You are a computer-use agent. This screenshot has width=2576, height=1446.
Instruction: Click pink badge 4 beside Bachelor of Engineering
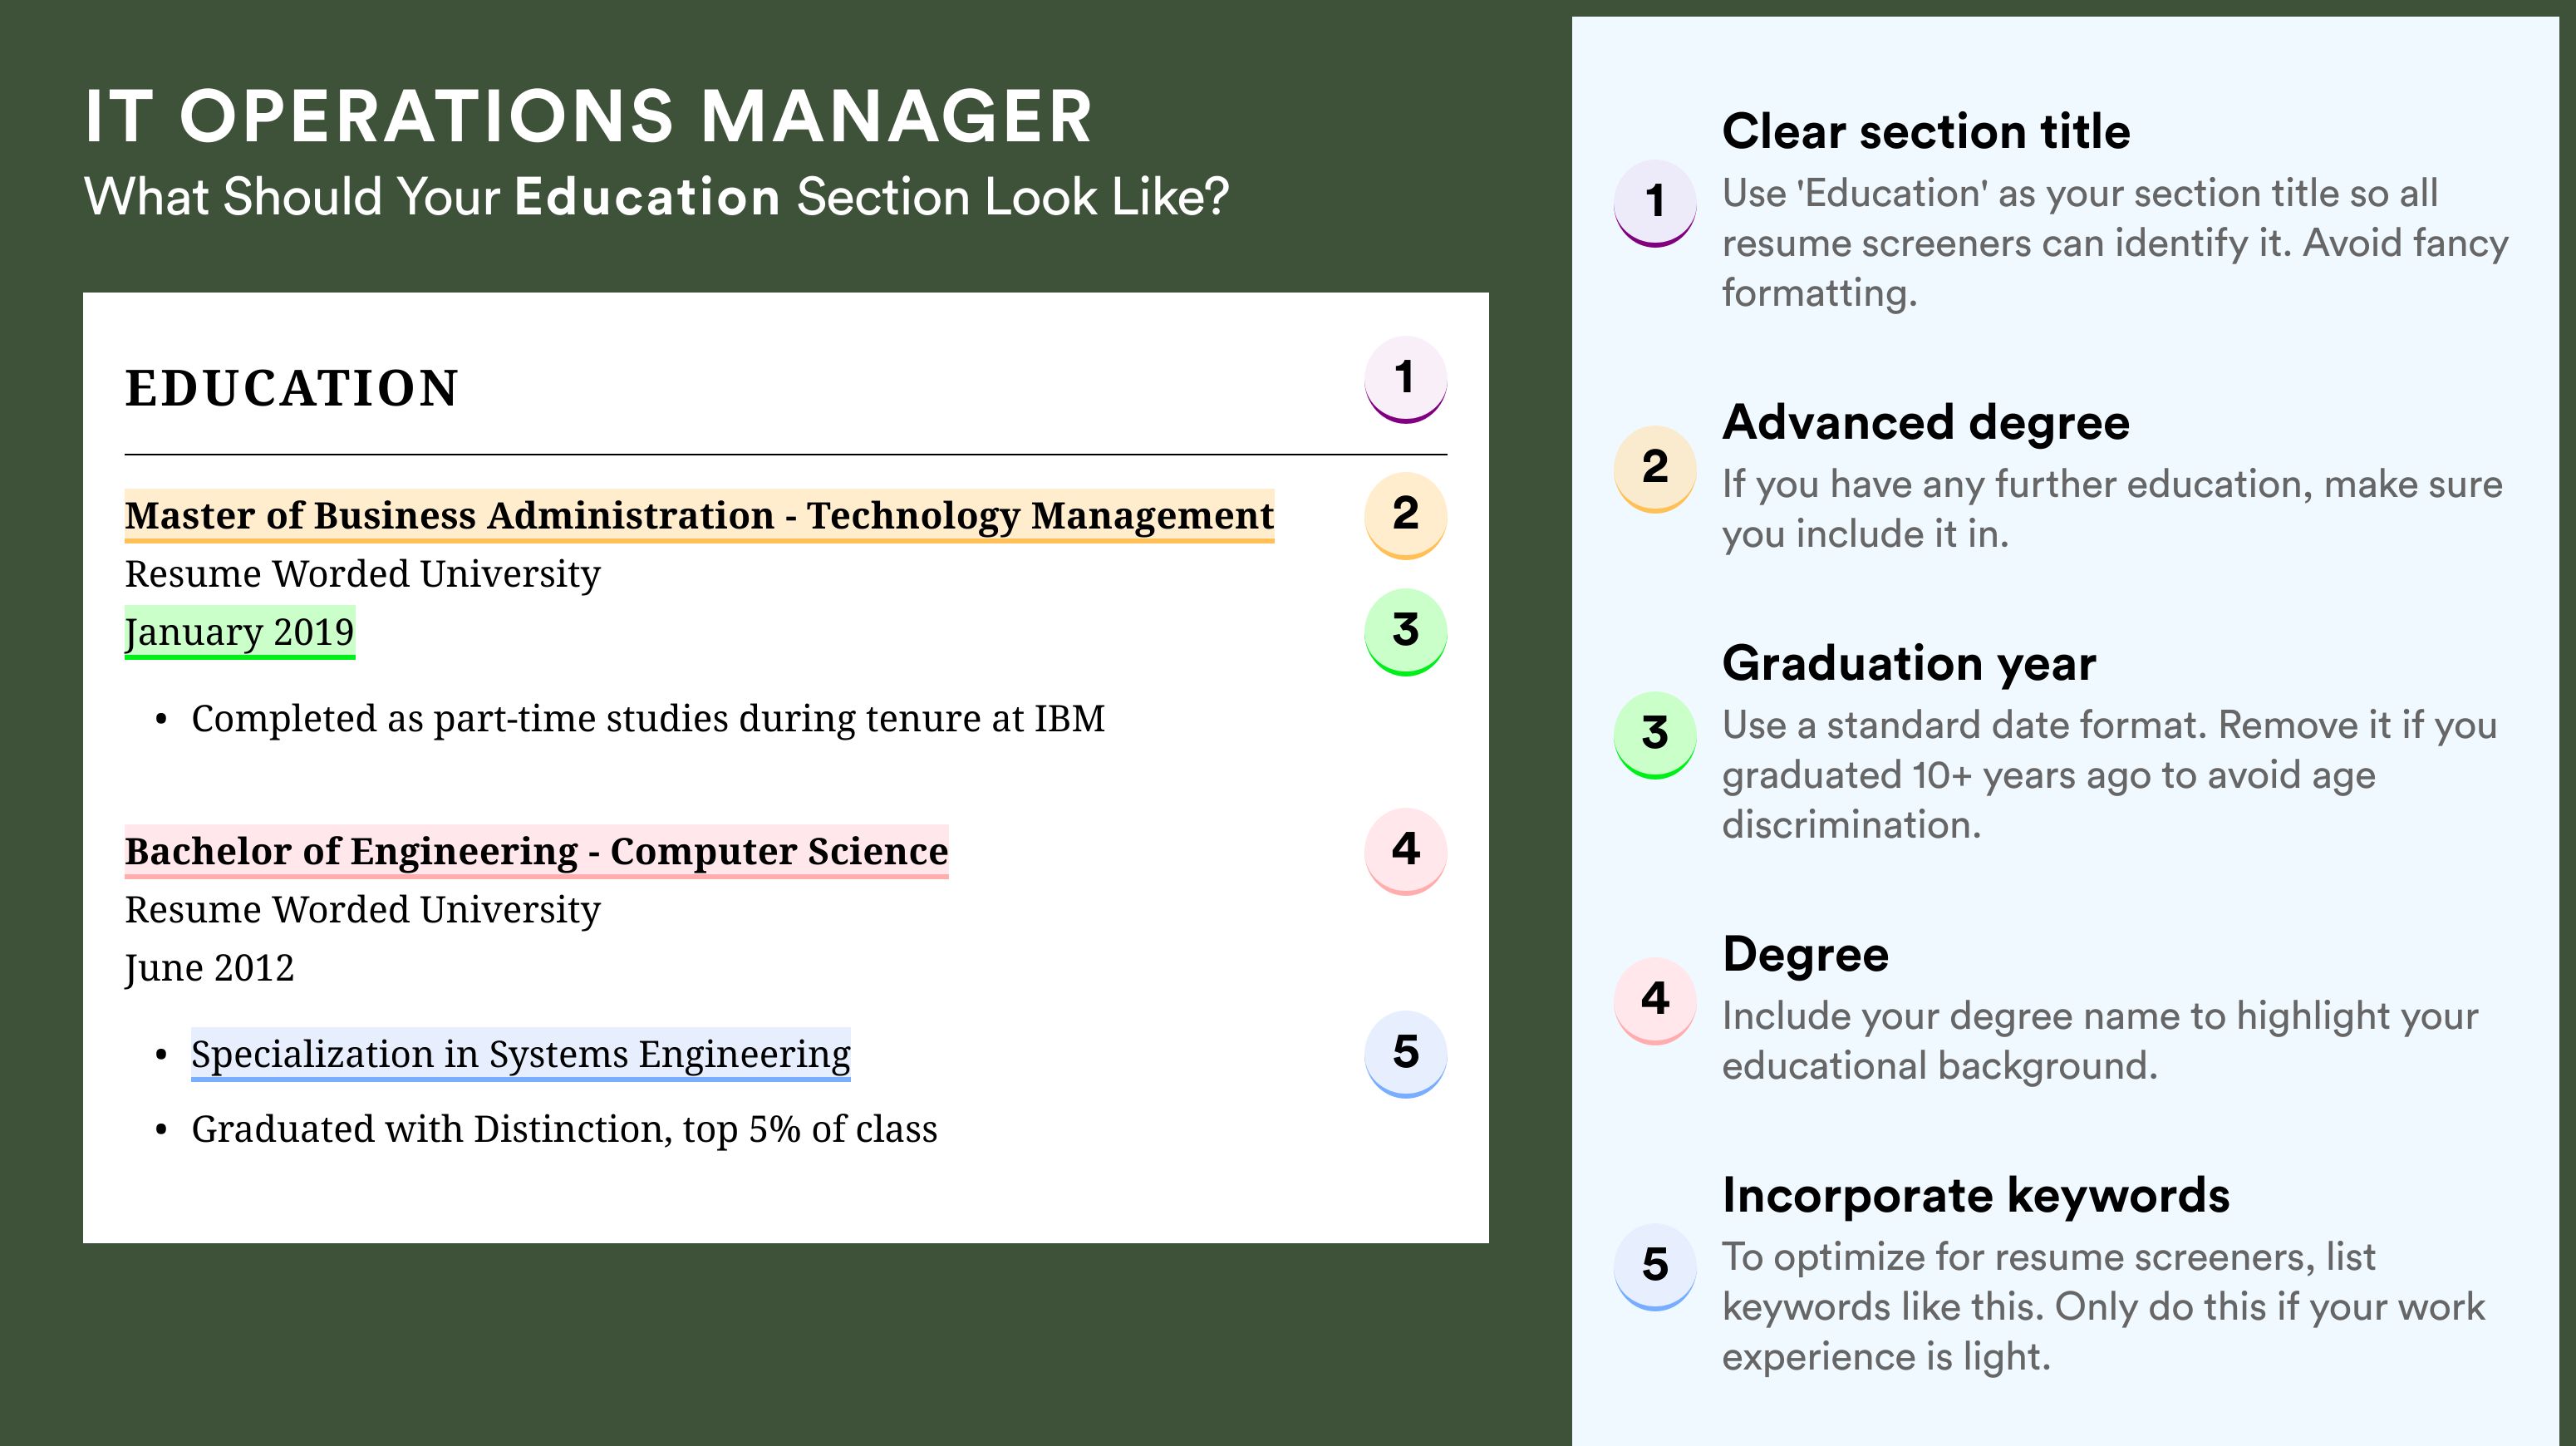pyautogui.click(x=1405, y=850)
